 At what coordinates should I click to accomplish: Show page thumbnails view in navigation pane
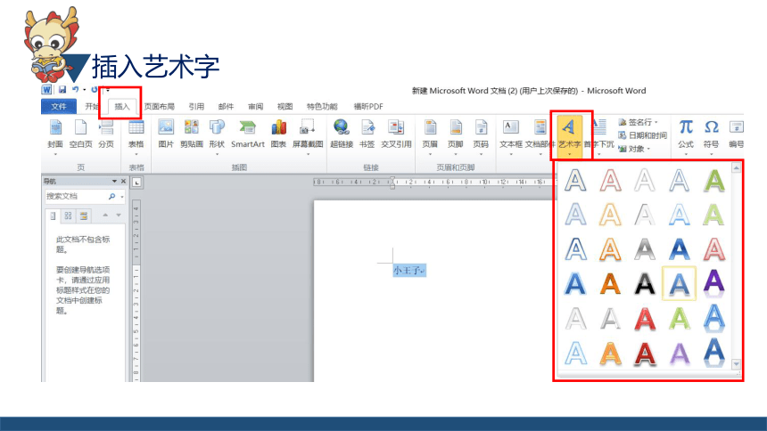click(x=68, y=215)
